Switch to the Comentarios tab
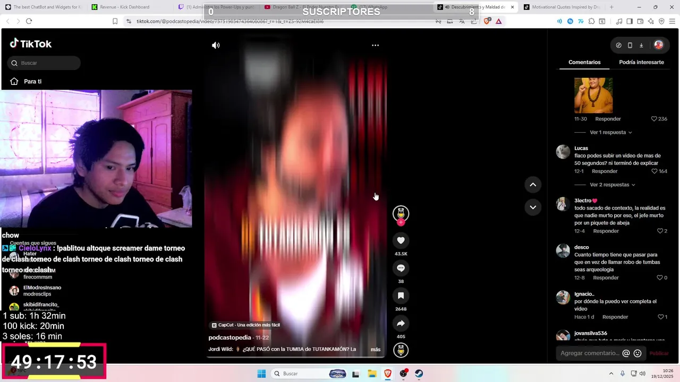 (584, 62)
